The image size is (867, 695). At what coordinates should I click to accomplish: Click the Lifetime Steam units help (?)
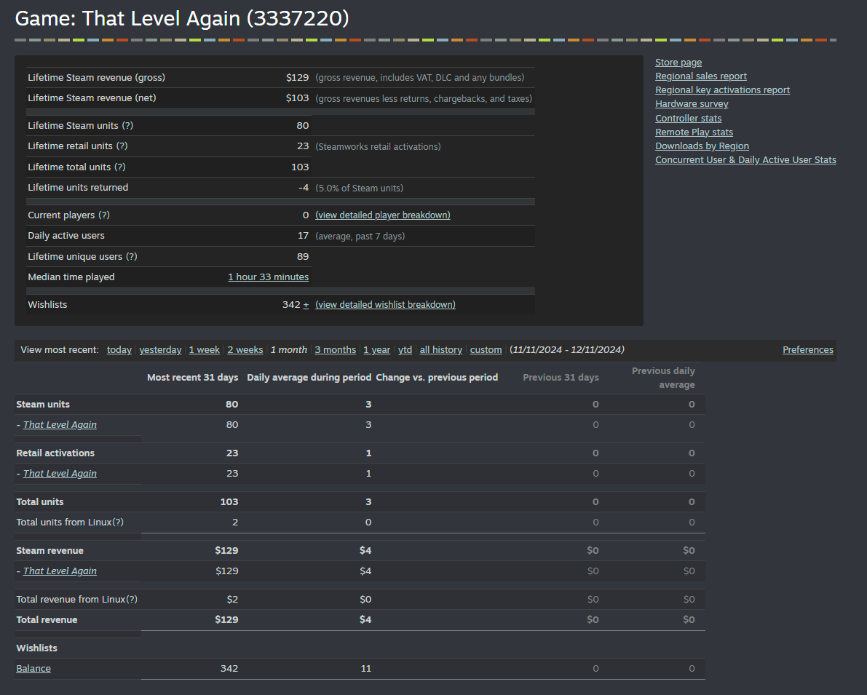coord(127,125)
